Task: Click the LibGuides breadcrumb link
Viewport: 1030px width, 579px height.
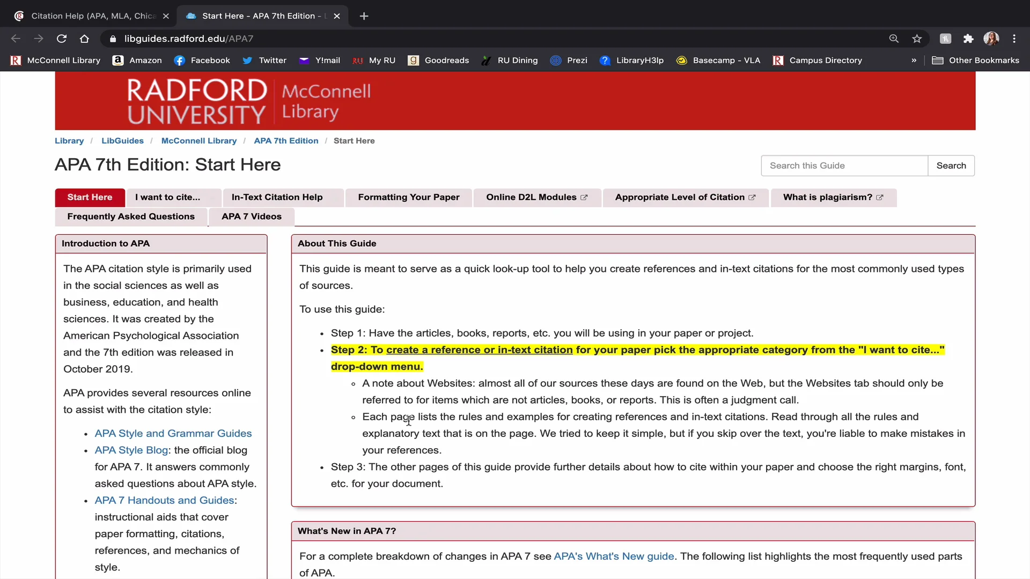Action: (122, 140)
